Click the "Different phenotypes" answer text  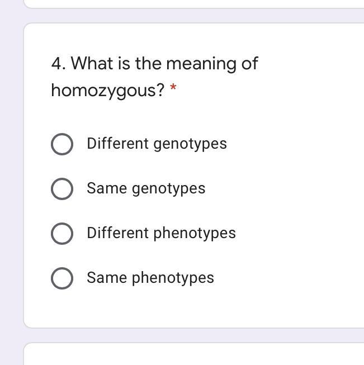(x=161, y=233)
